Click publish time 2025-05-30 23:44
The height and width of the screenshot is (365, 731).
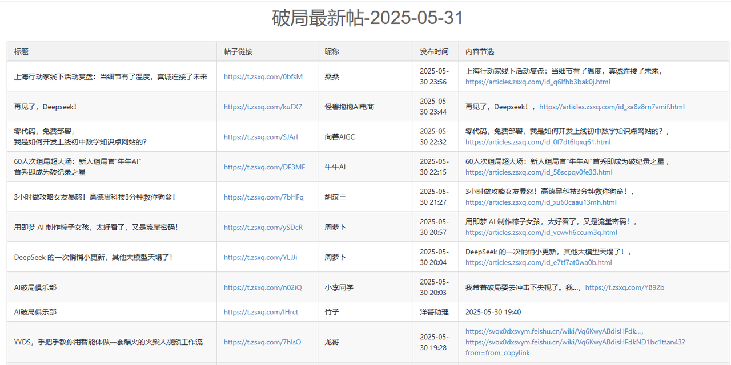[x=434, y=107]
